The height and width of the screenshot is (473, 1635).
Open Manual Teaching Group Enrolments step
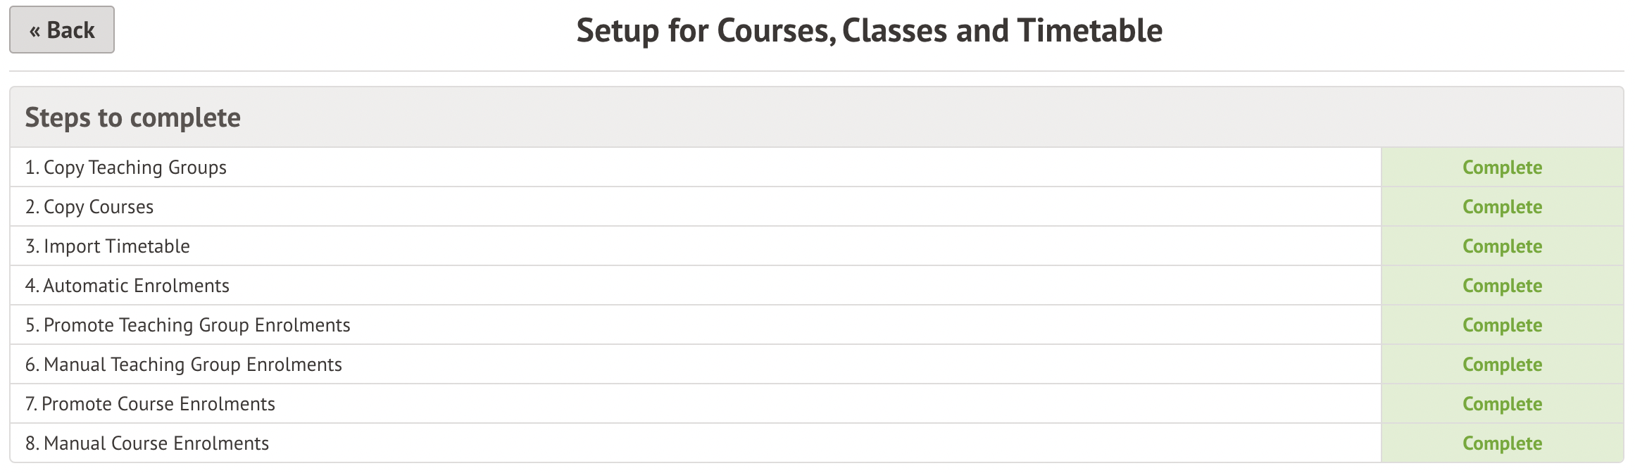(x=184, y=365)
